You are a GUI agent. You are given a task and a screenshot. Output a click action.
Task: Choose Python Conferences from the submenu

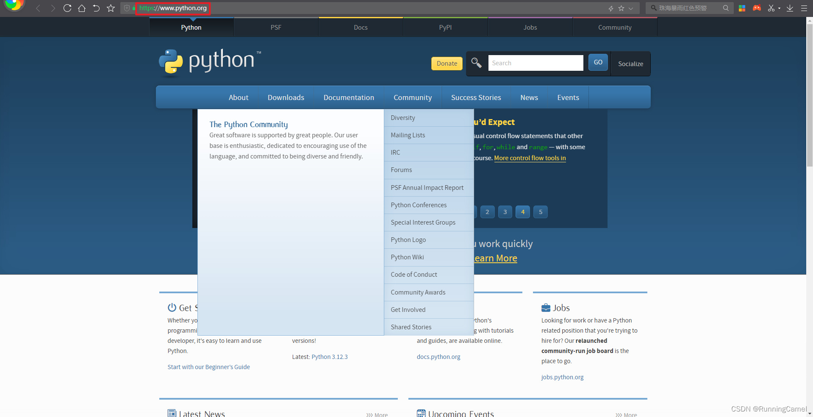(x=429, y=205)
